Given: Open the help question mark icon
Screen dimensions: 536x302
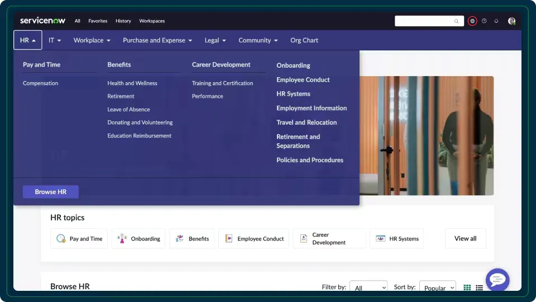Looking at the screenshot, I should coord(484,21).
